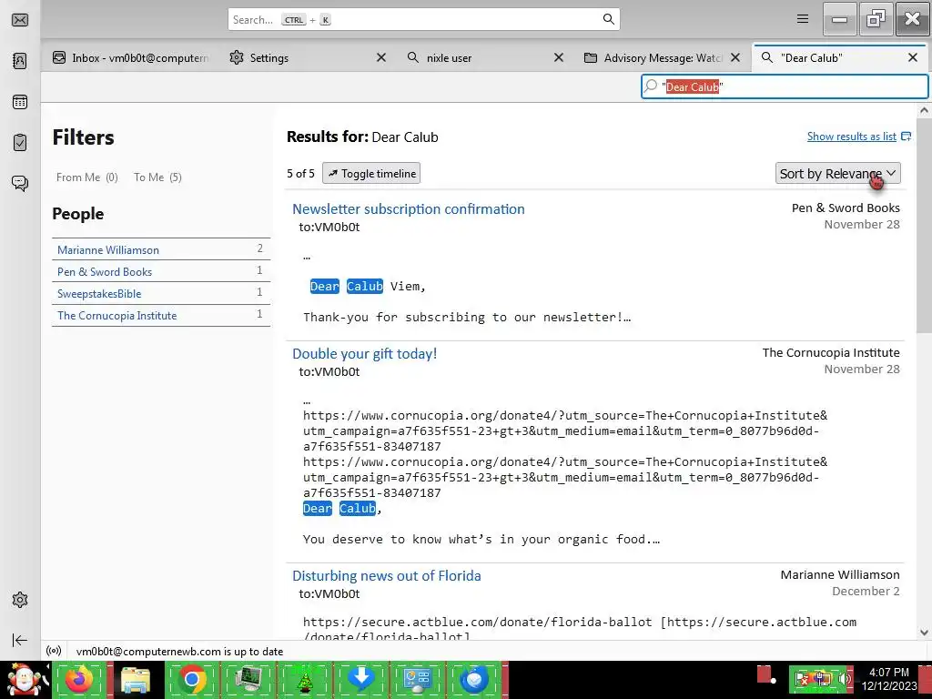This screenshot has width=932, height=699.
Task: Open the control panel taskbar icon
Action: pyautogui.click(x=417, y=680)
